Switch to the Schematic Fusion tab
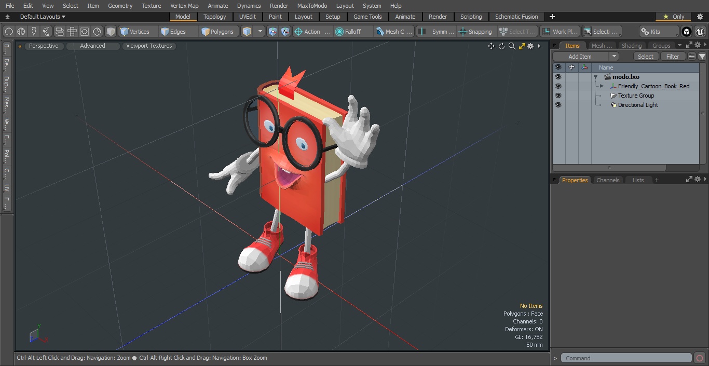Viewport: 709px width, 366px height. coord(516,17)
